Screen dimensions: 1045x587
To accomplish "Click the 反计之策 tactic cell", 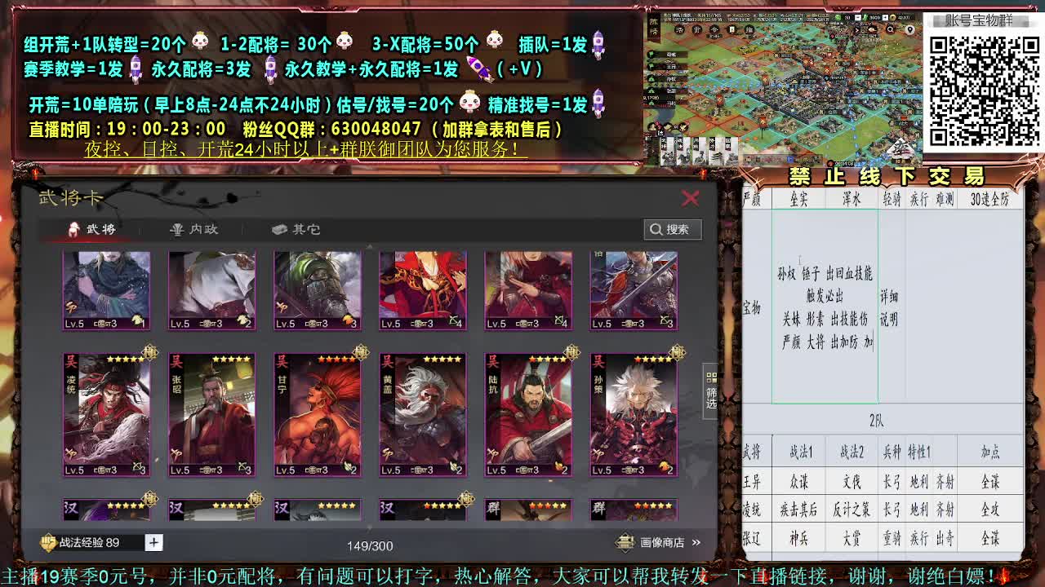I will tap(852, 510).
